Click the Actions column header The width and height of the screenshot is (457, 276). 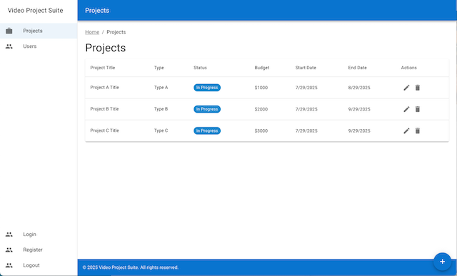(409, 68)
